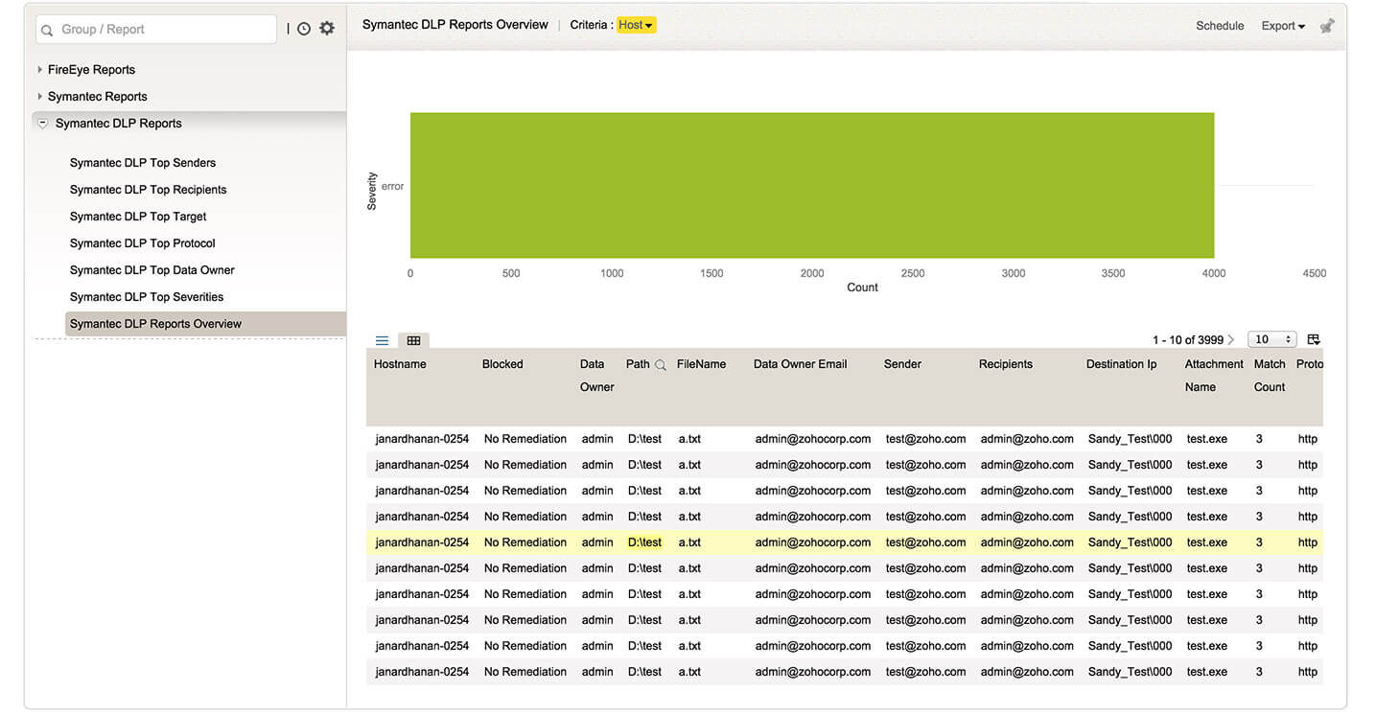The image size is (1376, 714).
Task: Click the 'error' severity axis label
Action: 392,186
